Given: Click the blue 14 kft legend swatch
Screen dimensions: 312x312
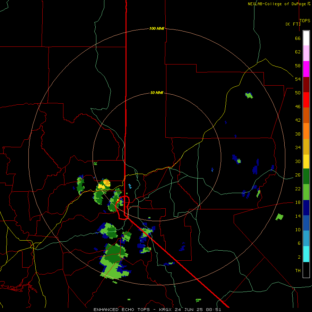Looking at the screenshot, I should [x=306, y=223].
